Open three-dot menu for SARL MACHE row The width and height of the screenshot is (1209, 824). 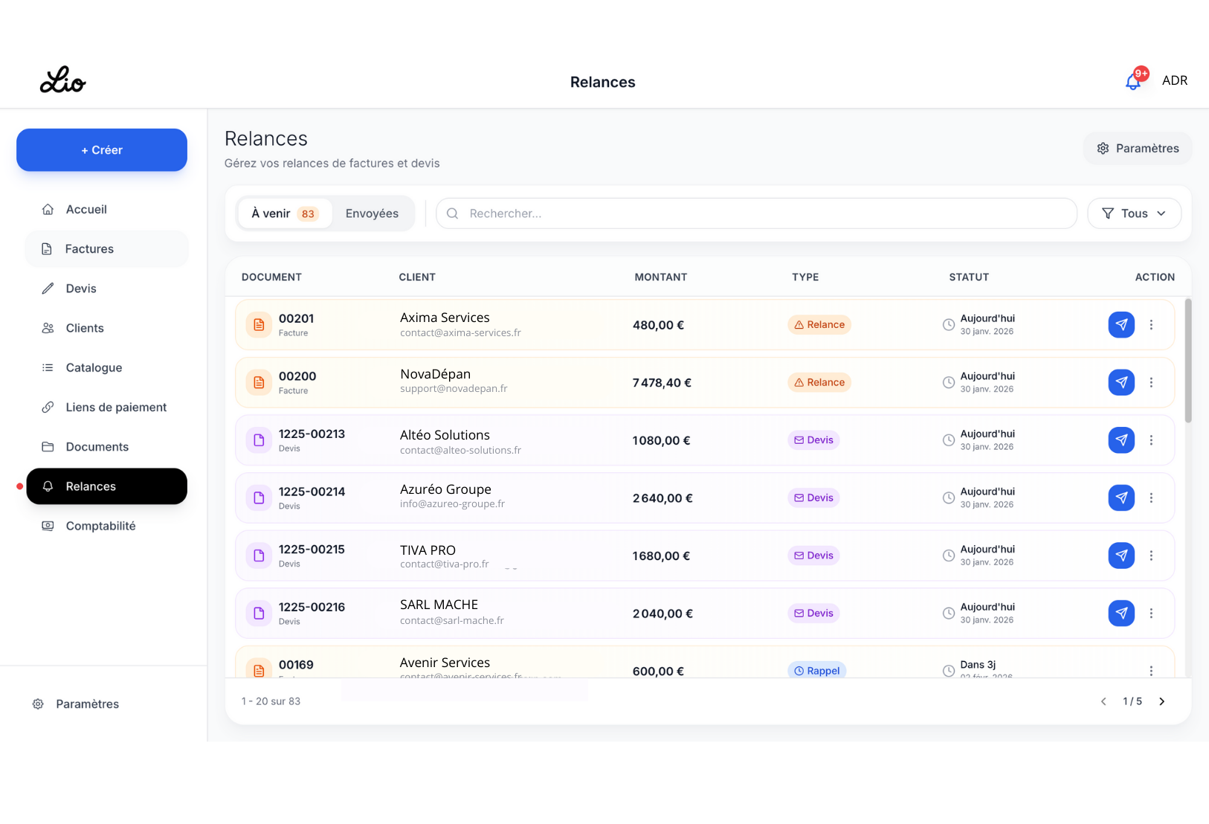point(1151,614)
